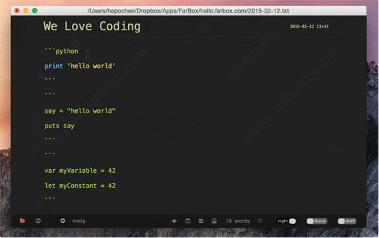The height and width of the screenshot is (238, 379).
Task: Click the 2015-02-12 13:42 date stamp
Action: [x=309, y=27]
